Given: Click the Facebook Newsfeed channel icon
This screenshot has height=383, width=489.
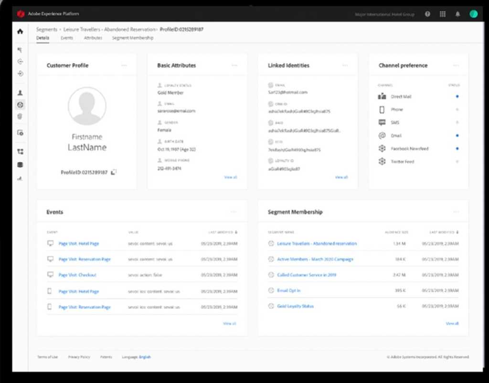Looking at the screenshot, I should (x=382, y=148).
